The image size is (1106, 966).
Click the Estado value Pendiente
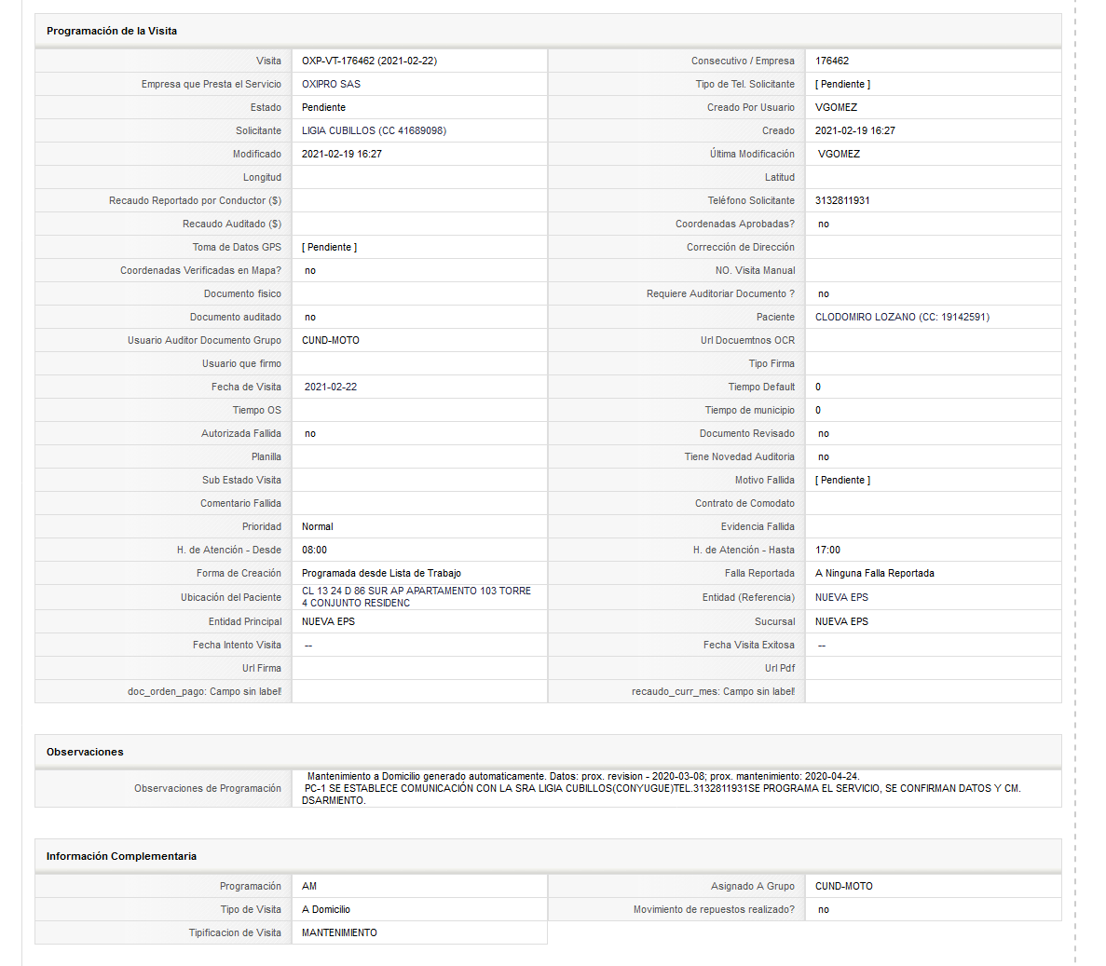323,107
